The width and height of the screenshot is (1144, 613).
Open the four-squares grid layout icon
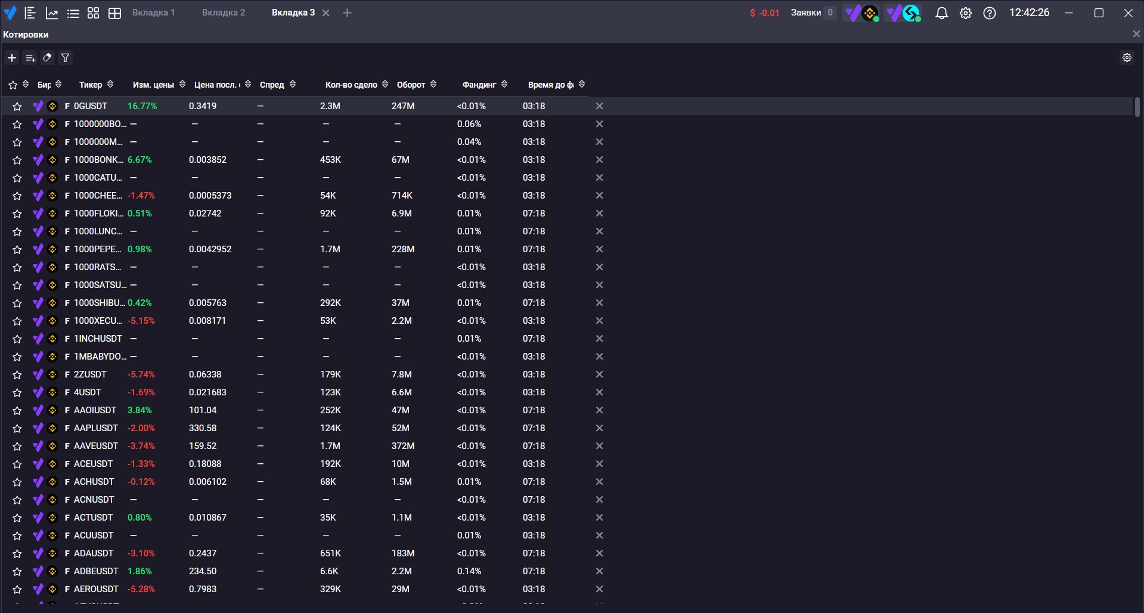coord(94,13)
